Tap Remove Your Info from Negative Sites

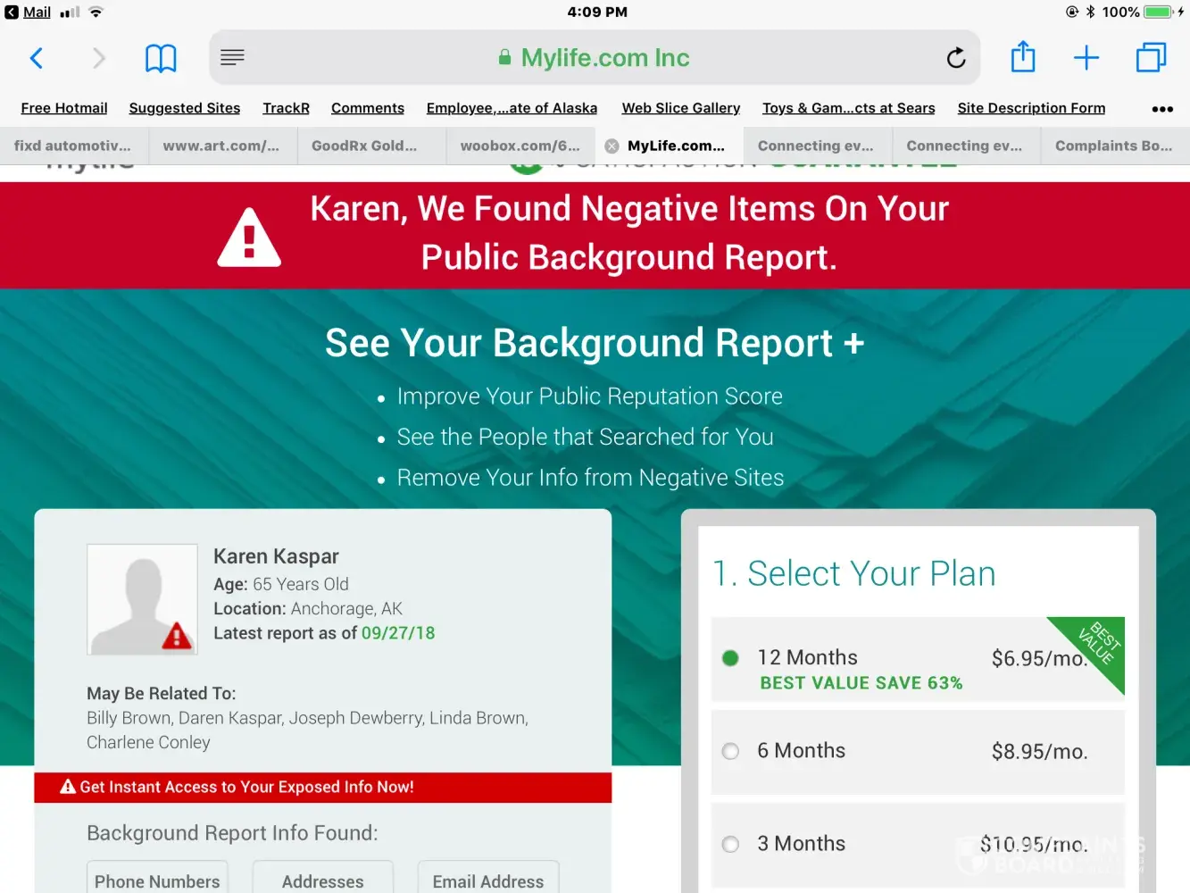pyautogui.click(x=591, y=478)
